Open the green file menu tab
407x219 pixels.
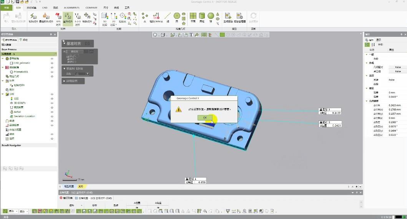pyautogui.click(x=6, y=8)
